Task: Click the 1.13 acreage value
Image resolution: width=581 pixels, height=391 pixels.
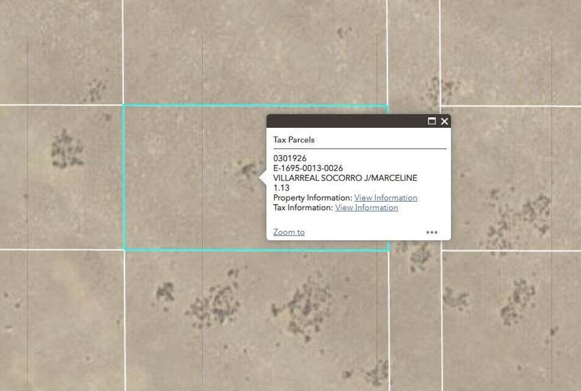Action: coord(281,188)
